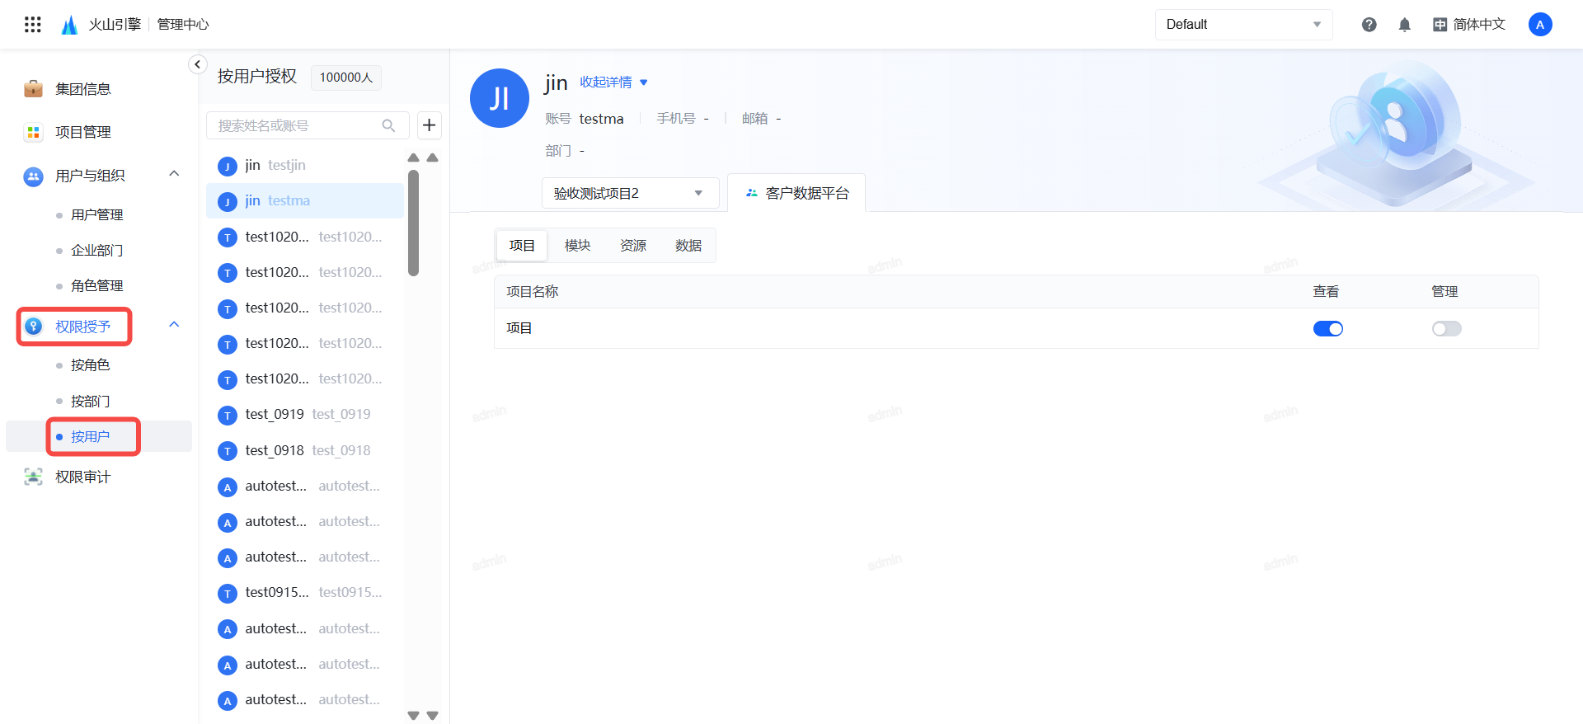Select user test_0918
The height and width of the screenshot is (724, 1583).
pos(305,450)
